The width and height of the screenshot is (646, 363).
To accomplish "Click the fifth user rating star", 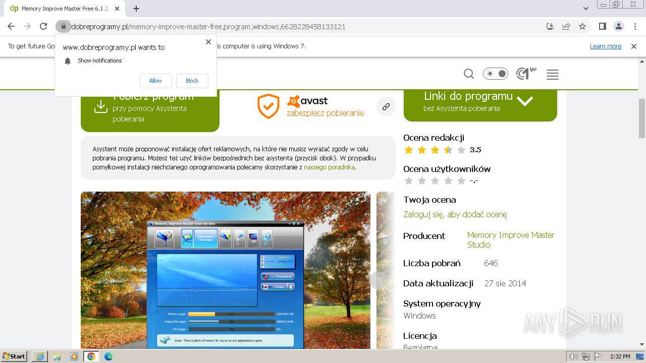I will point(461,180).
